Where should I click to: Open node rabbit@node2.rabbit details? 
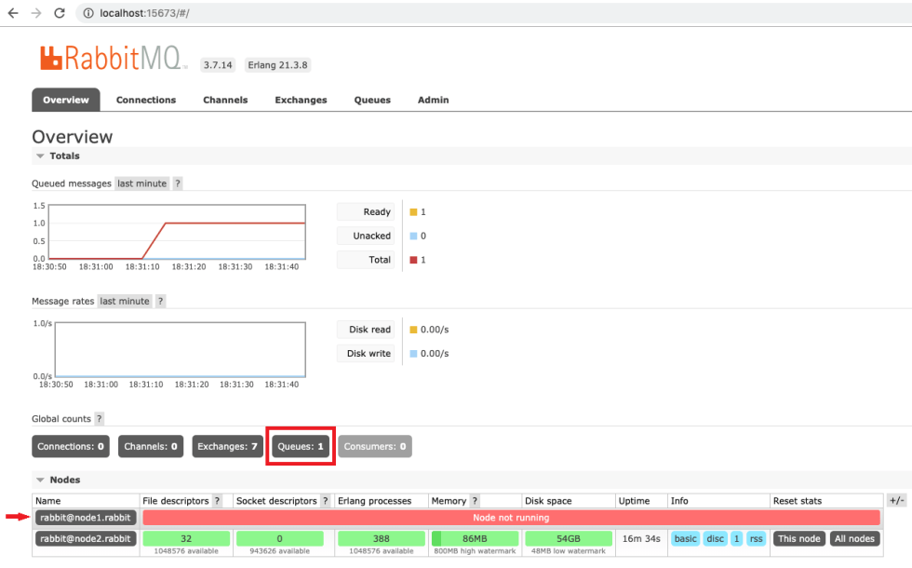click(86, 538)
